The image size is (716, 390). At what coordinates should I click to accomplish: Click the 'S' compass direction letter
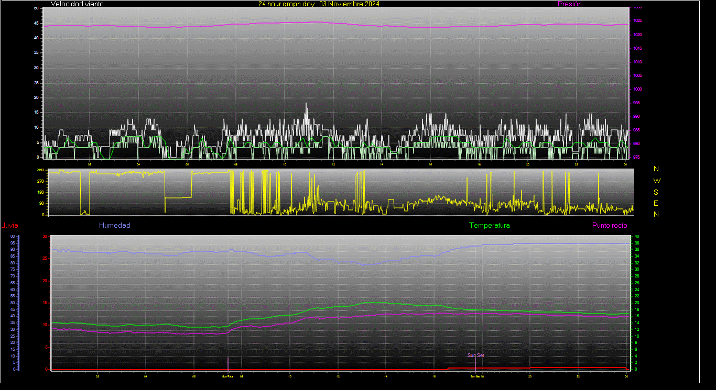656,192
